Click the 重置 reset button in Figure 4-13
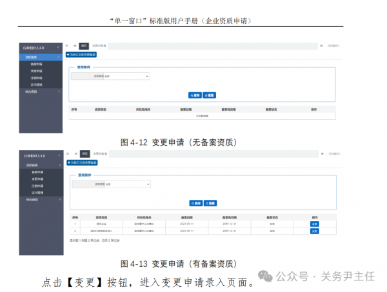The height and width of the screenshot is (292, 387). [x=210, y=202]
